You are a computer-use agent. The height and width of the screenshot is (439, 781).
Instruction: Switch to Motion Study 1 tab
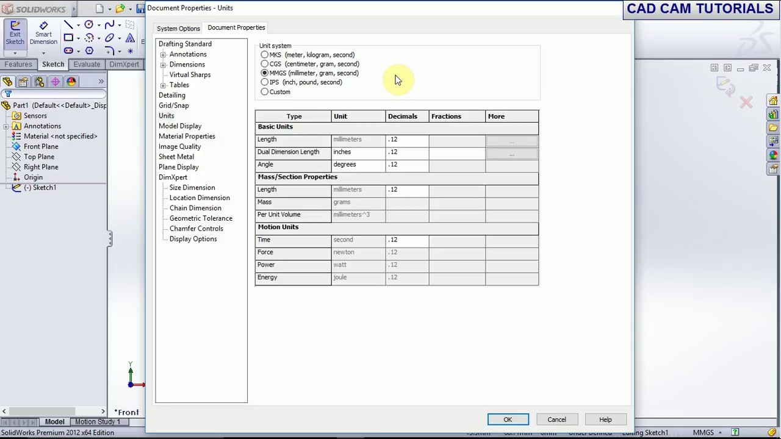[x=98, y=422]
